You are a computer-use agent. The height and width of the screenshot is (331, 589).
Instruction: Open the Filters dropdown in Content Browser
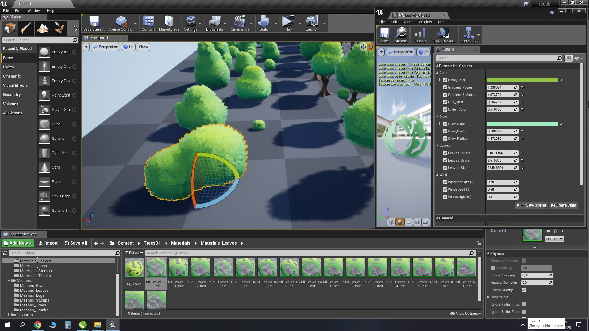(134, 253)
